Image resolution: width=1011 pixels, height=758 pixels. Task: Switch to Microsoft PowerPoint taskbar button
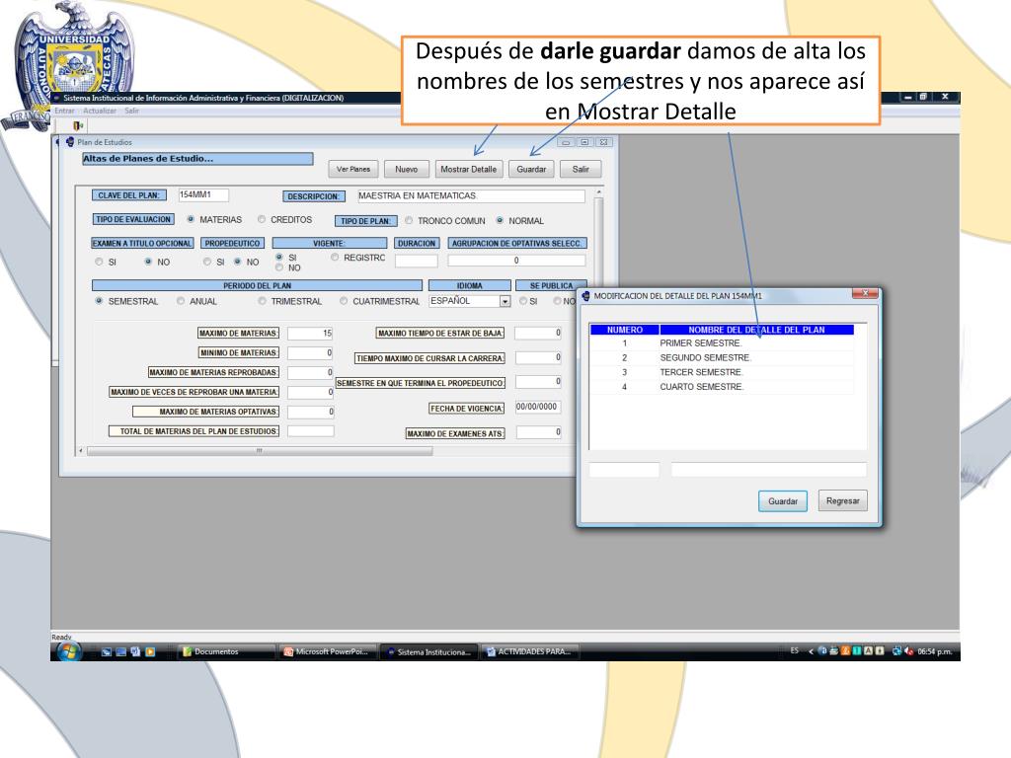tap(325, 651)
